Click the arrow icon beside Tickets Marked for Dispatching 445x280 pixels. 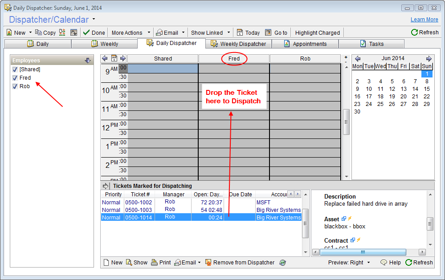105,186
